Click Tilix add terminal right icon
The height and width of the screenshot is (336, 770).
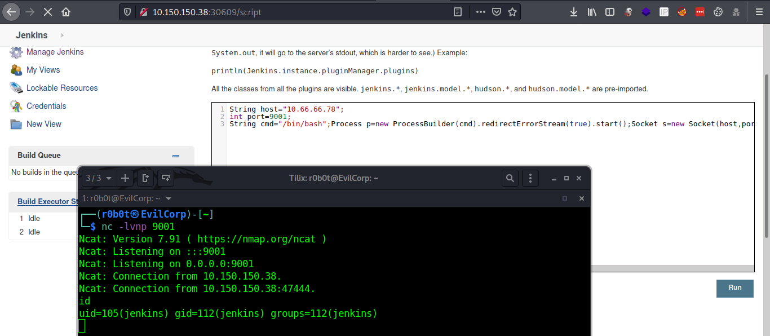click(x=145, y=178)
